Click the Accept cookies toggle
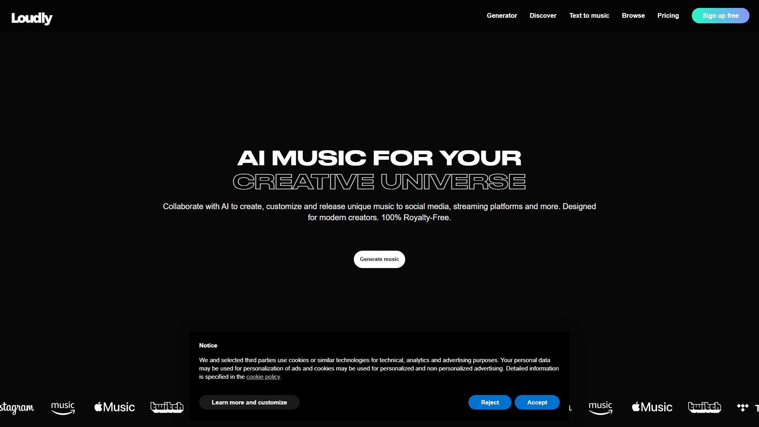This screenshot has height=427, width=759. click(536, 402)
